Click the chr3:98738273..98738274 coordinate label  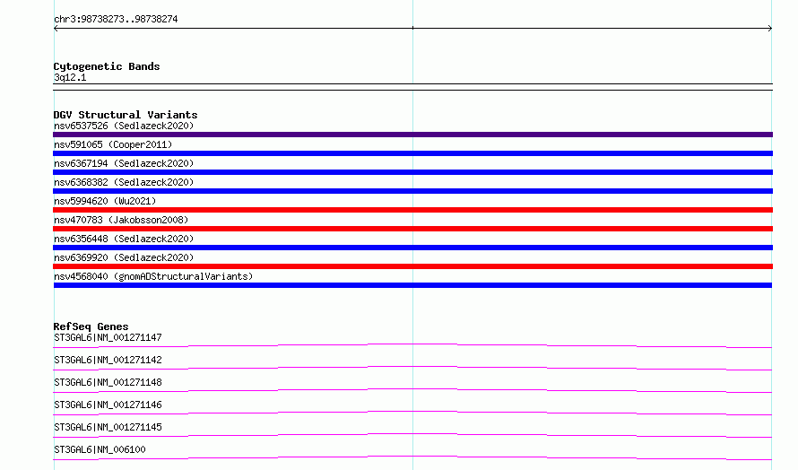(116, 19)
